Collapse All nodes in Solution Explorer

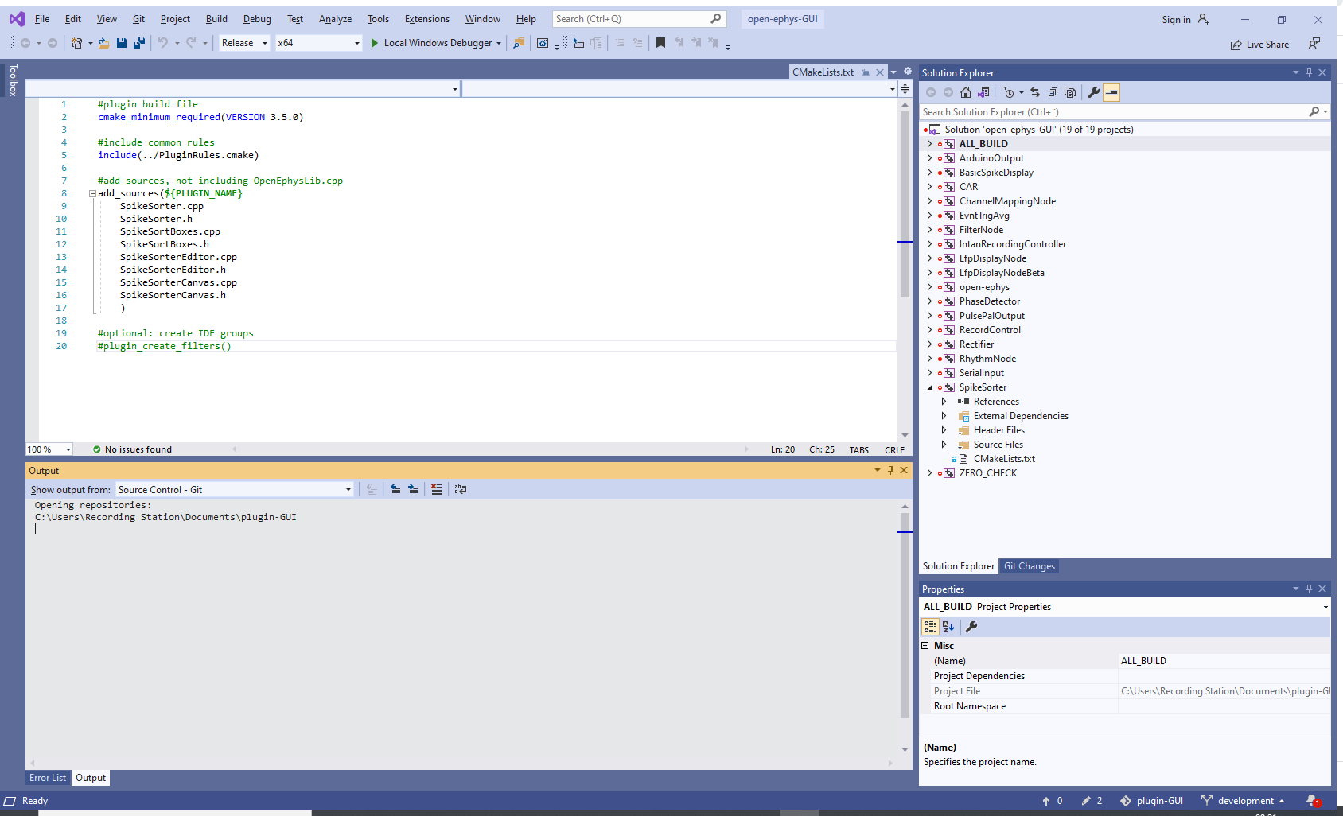point(1053,92)
